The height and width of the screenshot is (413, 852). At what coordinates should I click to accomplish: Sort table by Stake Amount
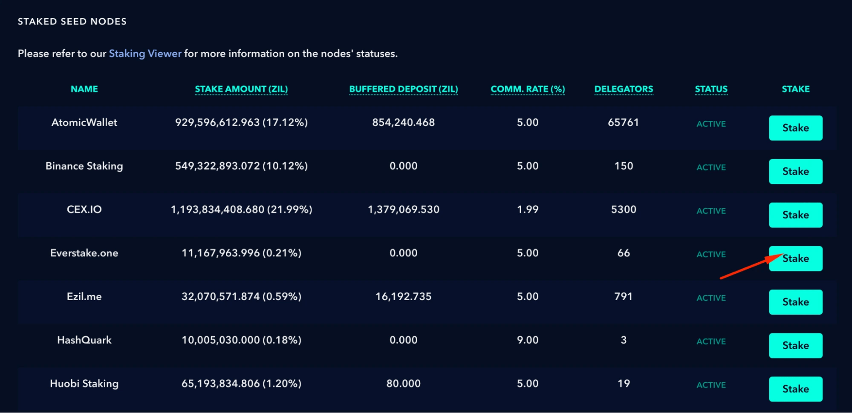click(x=241, y=89)
